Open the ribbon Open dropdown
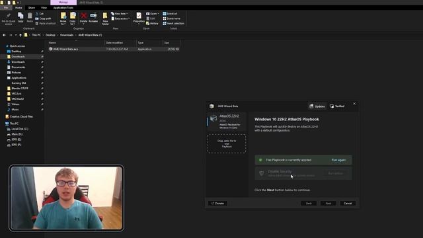This screenshot has width=423, height=238. click(x=153, y=13)
